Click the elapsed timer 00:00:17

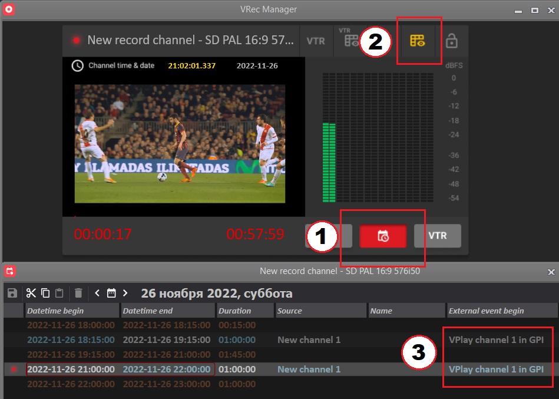pyautogui.click(x=102, y=234)
